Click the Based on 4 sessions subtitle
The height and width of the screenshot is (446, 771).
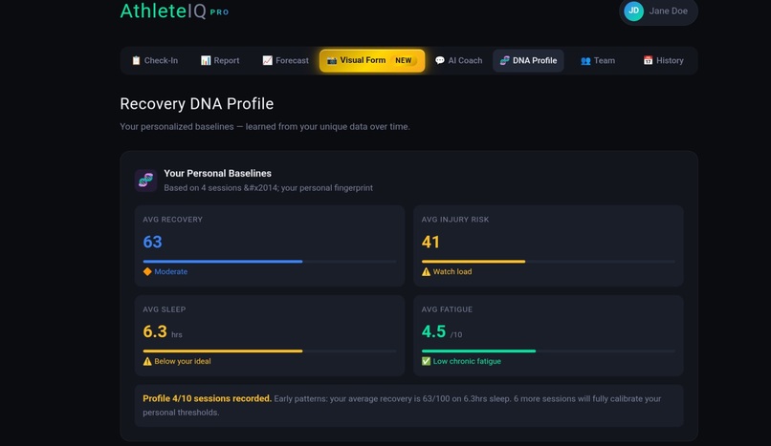click(268, 188)
